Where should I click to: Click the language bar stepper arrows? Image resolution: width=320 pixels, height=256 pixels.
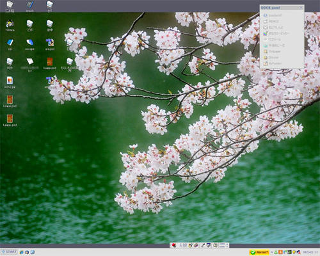[227, 245]
